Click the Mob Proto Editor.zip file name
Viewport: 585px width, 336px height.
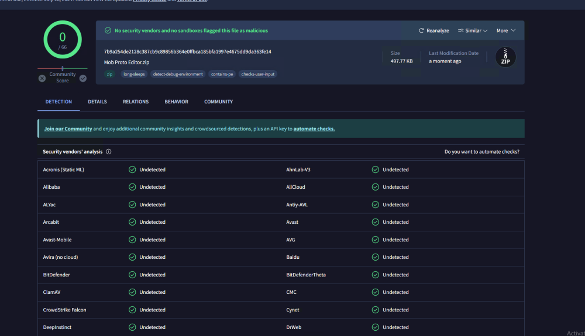(x=126, y=62)
